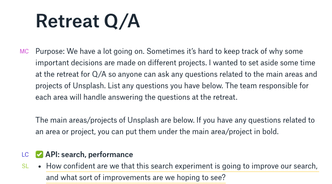Click the 'Retreat Q/A' document title

pos(88,21)
